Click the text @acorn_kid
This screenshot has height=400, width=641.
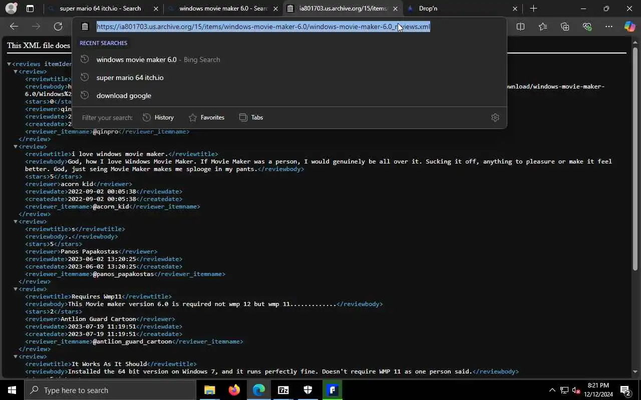click(111, 206)
